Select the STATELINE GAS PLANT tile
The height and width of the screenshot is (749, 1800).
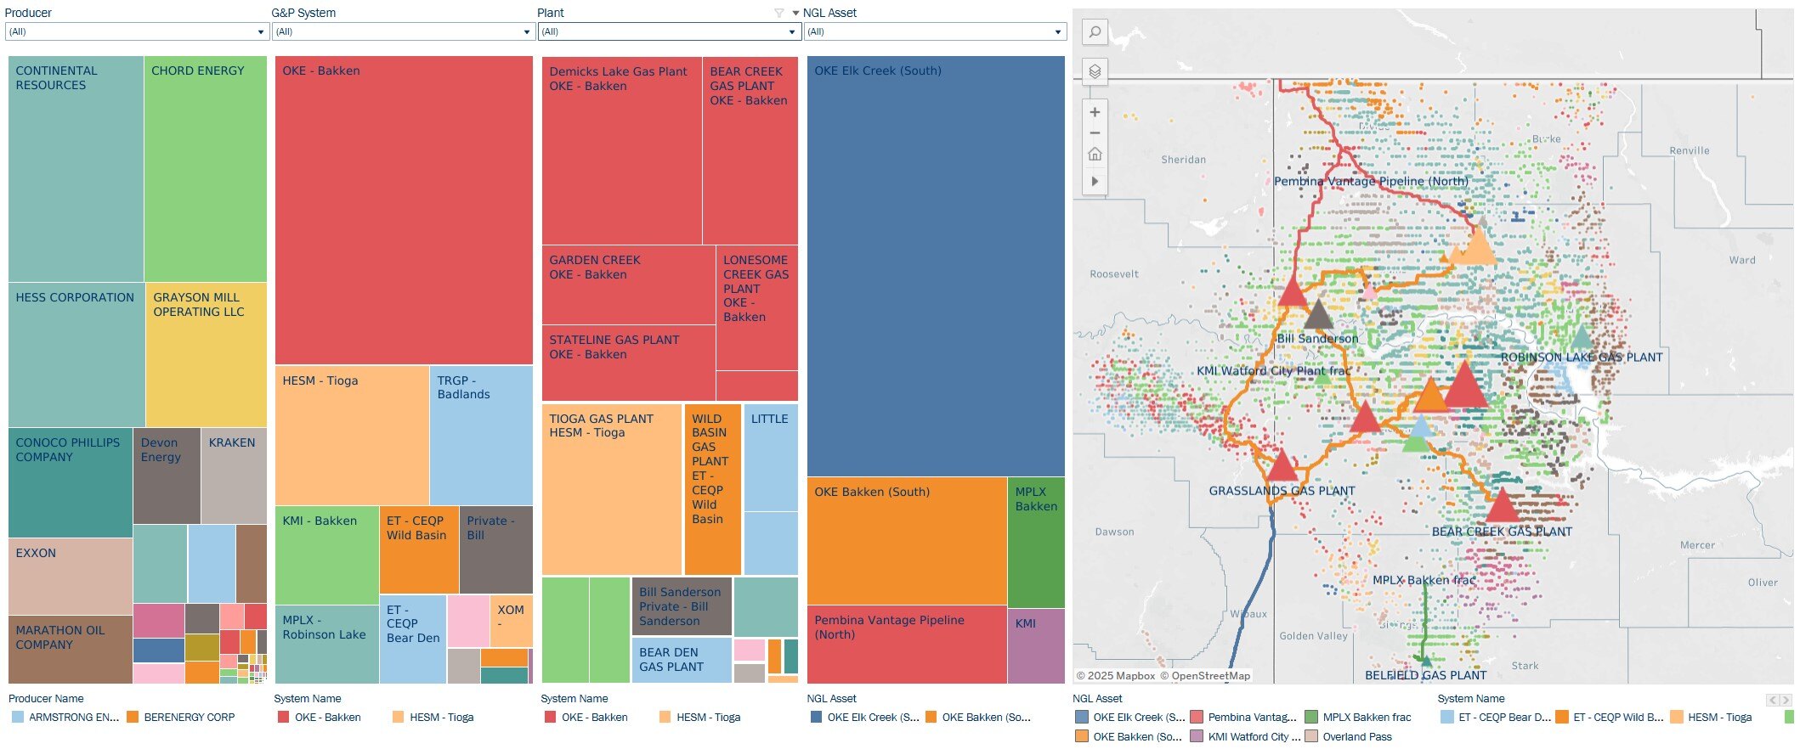click(629, 363)
